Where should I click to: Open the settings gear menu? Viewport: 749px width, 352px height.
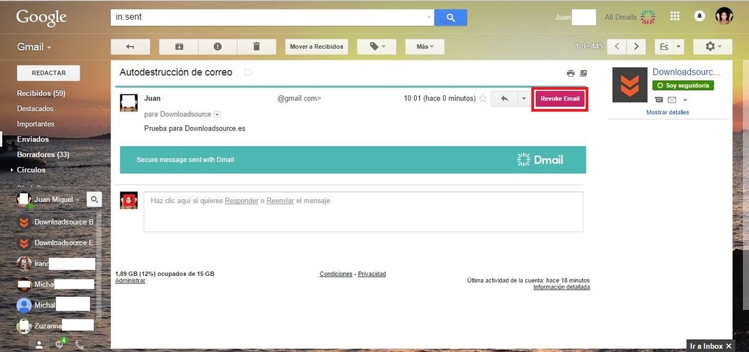pyautogui.click(x=713, y=47)
